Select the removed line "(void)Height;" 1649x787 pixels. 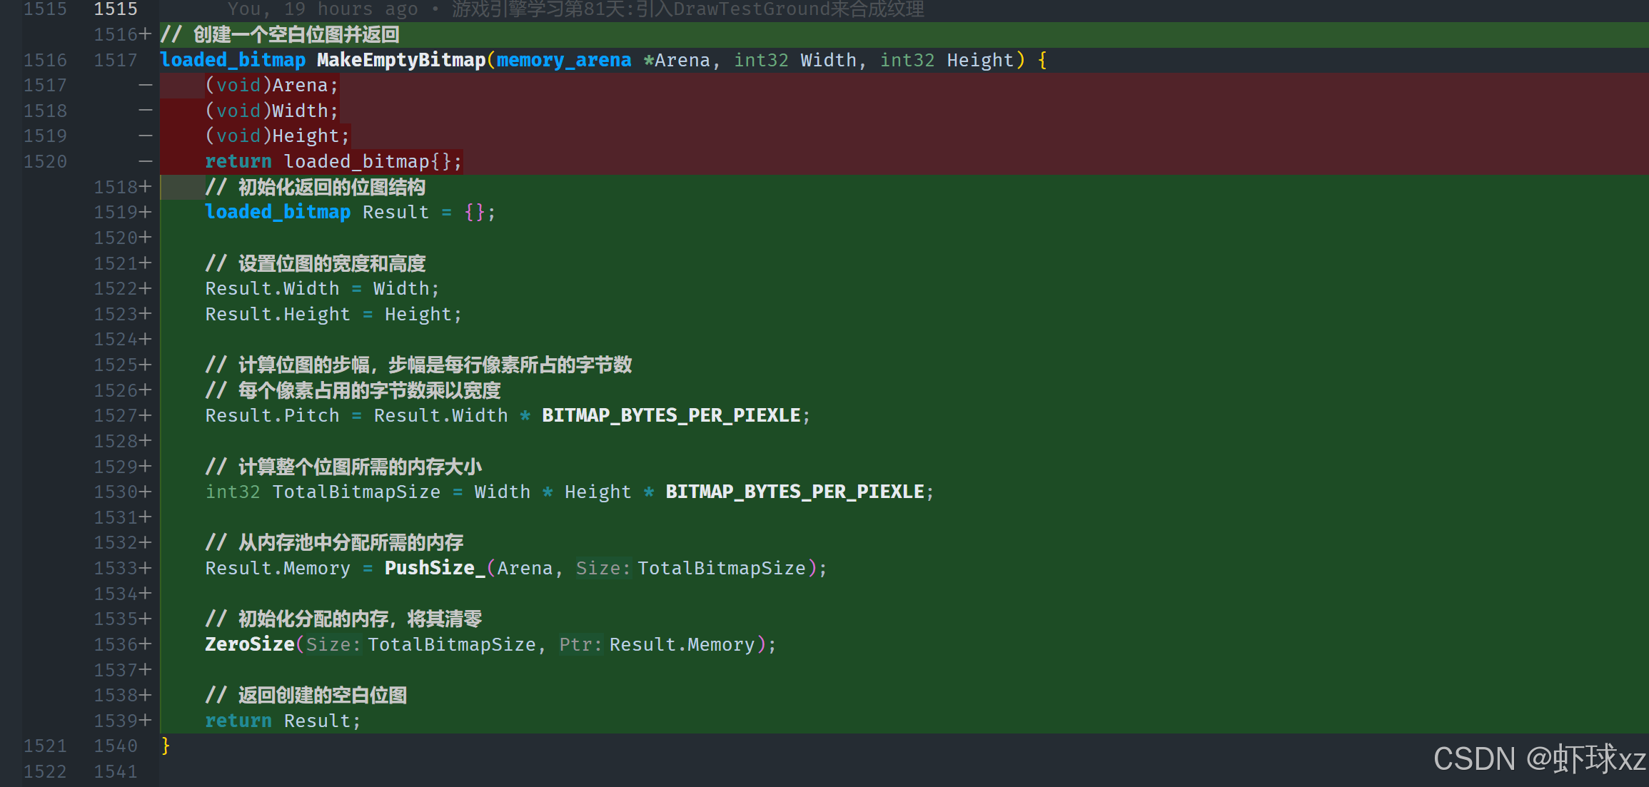(x=277, y=136)
